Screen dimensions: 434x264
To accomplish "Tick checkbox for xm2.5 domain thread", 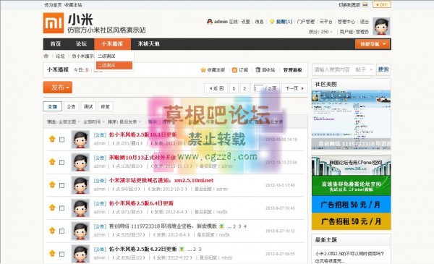I will (62, 185).
